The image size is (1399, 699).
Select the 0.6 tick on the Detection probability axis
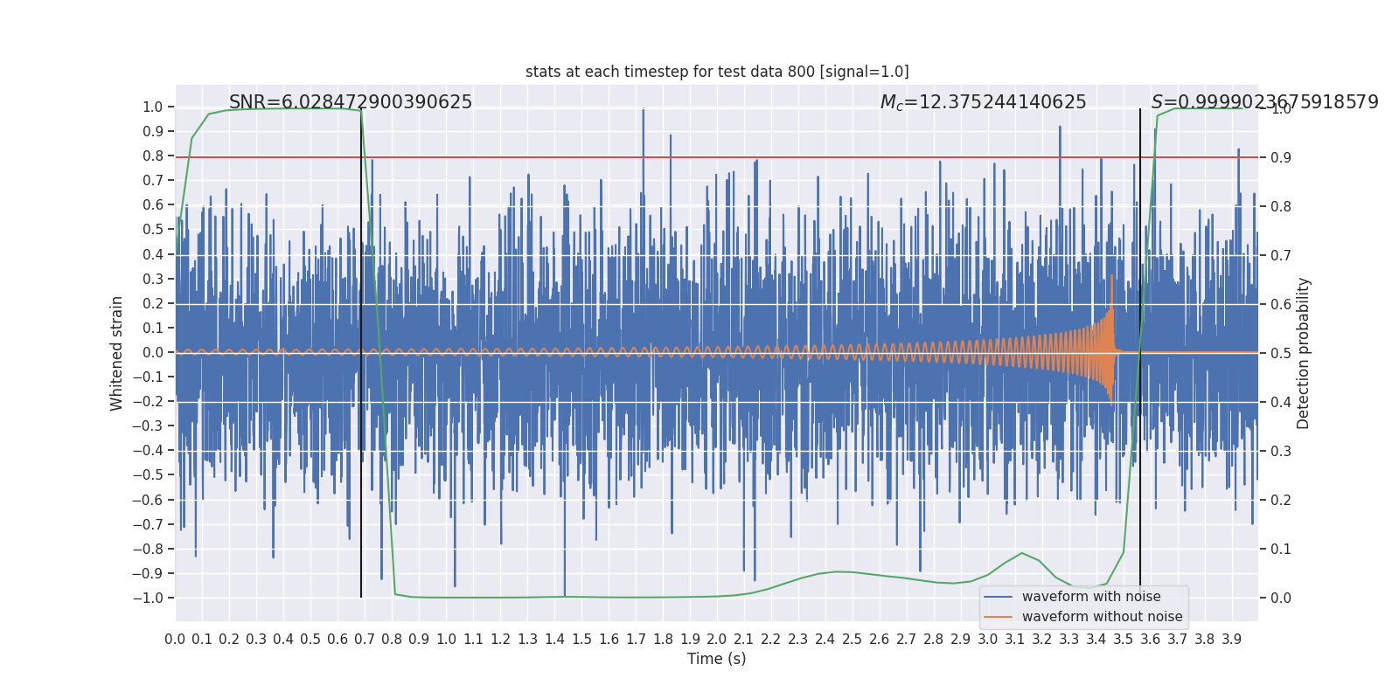tap(1281, 305)
